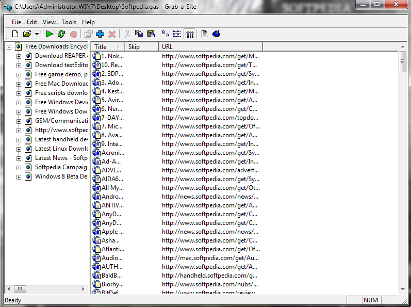Expand the Free game demo node
Viewport: 411px width, 307px height.
pos(19,75)
